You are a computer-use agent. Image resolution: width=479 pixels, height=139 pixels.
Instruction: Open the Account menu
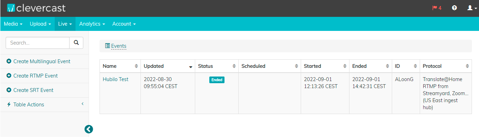(x=124, y=24)
